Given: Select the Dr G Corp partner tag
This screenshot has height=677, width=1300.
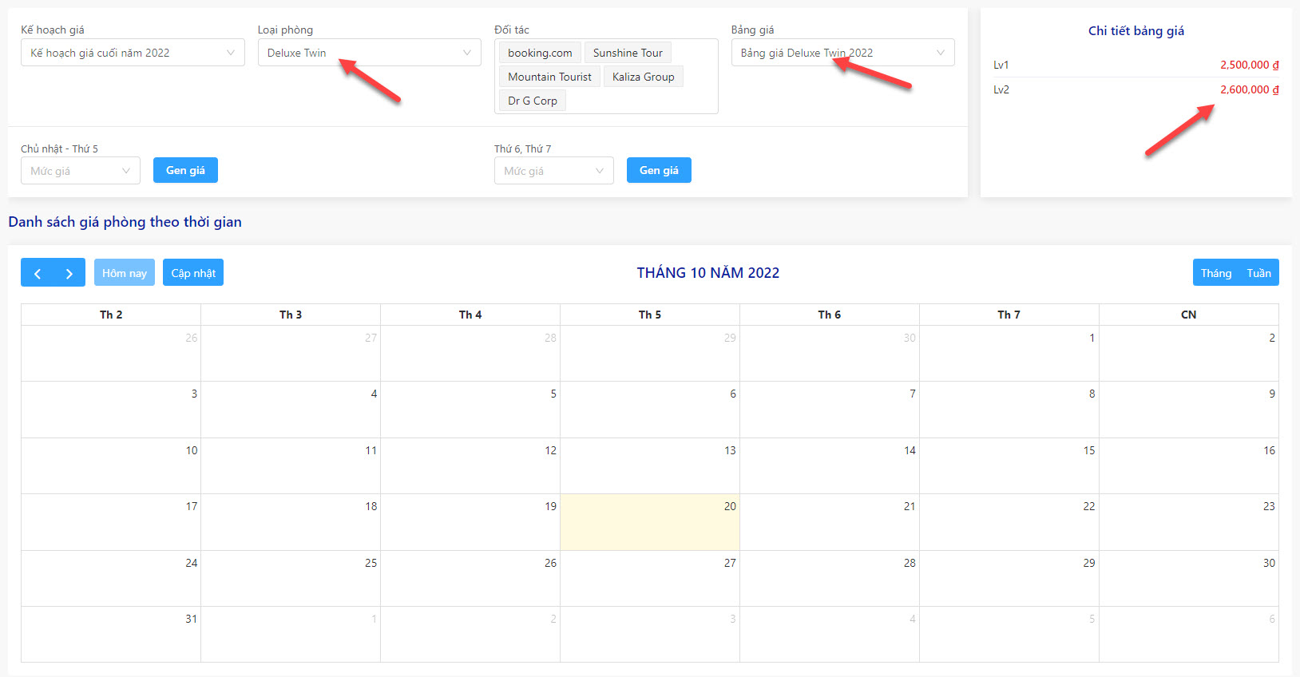Looking at the screenshot, I should pyautogui.click(x=533, y=101).
